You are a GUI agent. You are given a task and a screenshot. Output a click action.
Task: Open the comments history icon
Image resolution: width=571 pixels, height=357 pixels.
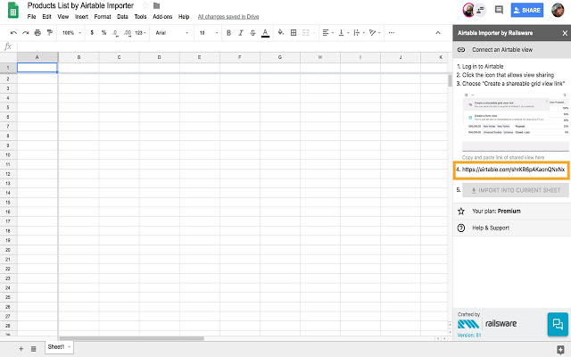[499, 10]
